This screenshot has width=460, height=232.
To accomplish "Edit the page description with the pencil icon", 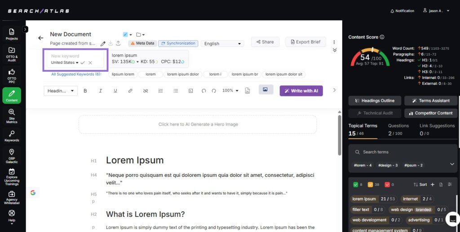I will pyautogui.click(x=103, y=44).
